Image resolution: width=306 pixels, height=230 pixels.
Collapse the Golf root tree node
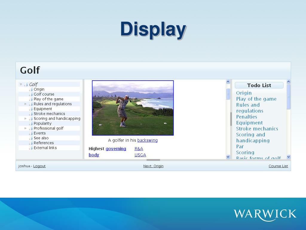(21, 84)
